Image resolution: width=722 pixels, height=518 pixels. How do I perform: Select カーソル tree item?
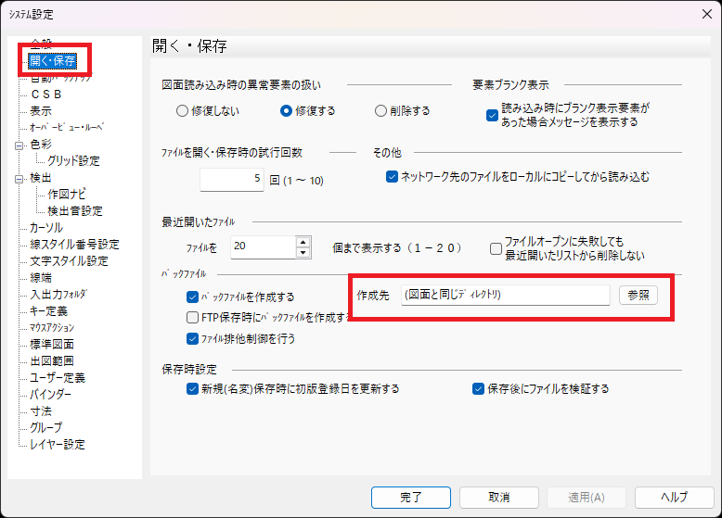coord(46,228)
